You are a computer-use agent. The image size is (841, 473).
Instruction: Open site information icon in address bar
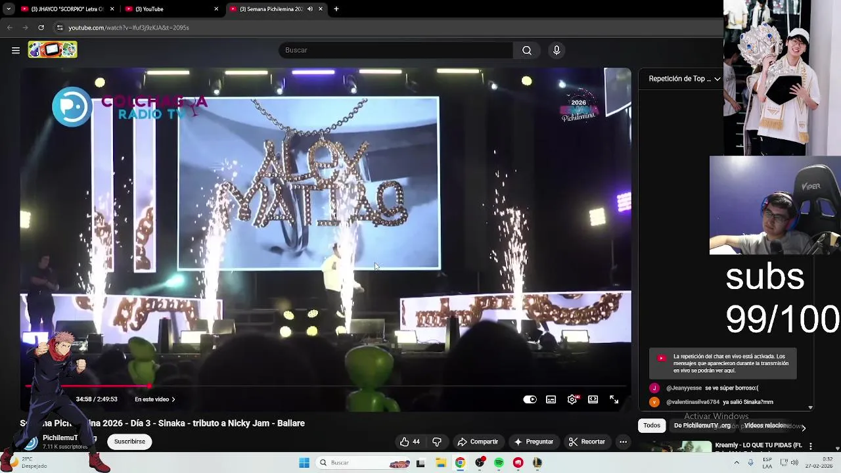[60, 28]
